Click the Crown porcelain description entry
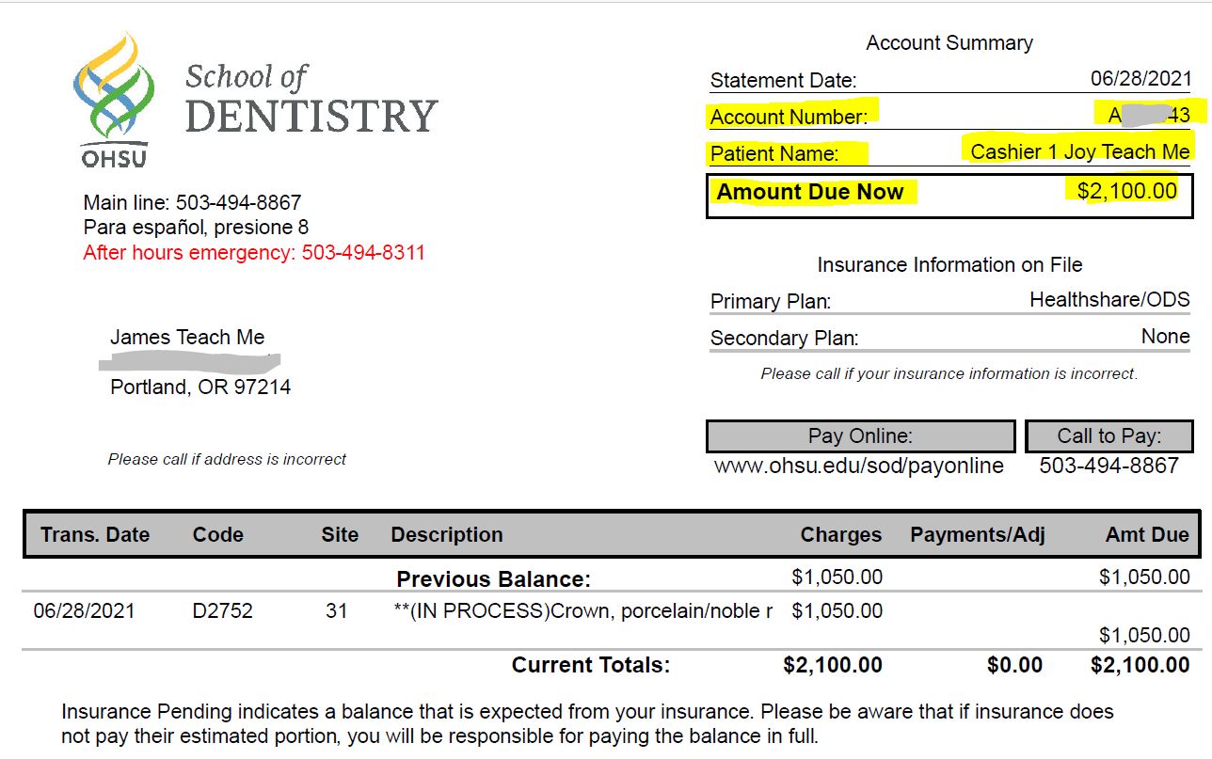 coord(582,611)
